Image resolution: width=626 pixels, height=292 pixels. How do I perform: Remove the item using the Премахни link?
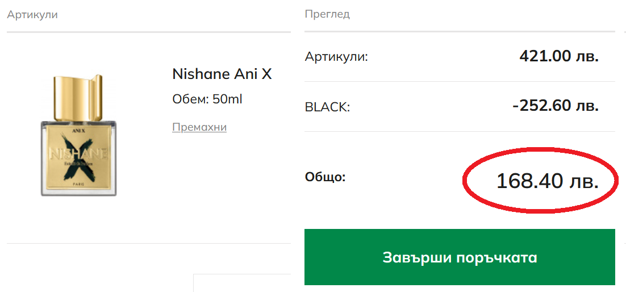(x=199, y=127)
